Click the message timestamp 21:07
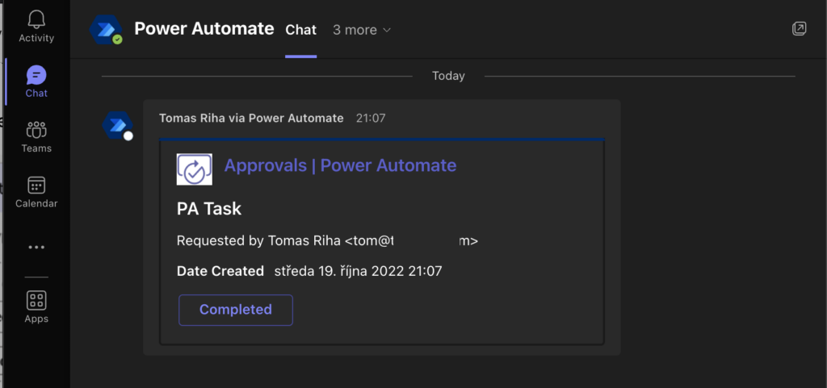Screen dimensions: 827x388 tap(370, 118)
